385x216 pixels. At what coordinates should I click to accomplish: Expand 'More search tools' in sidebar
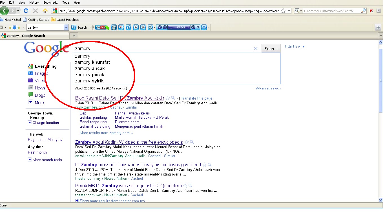tap(45, 160)
